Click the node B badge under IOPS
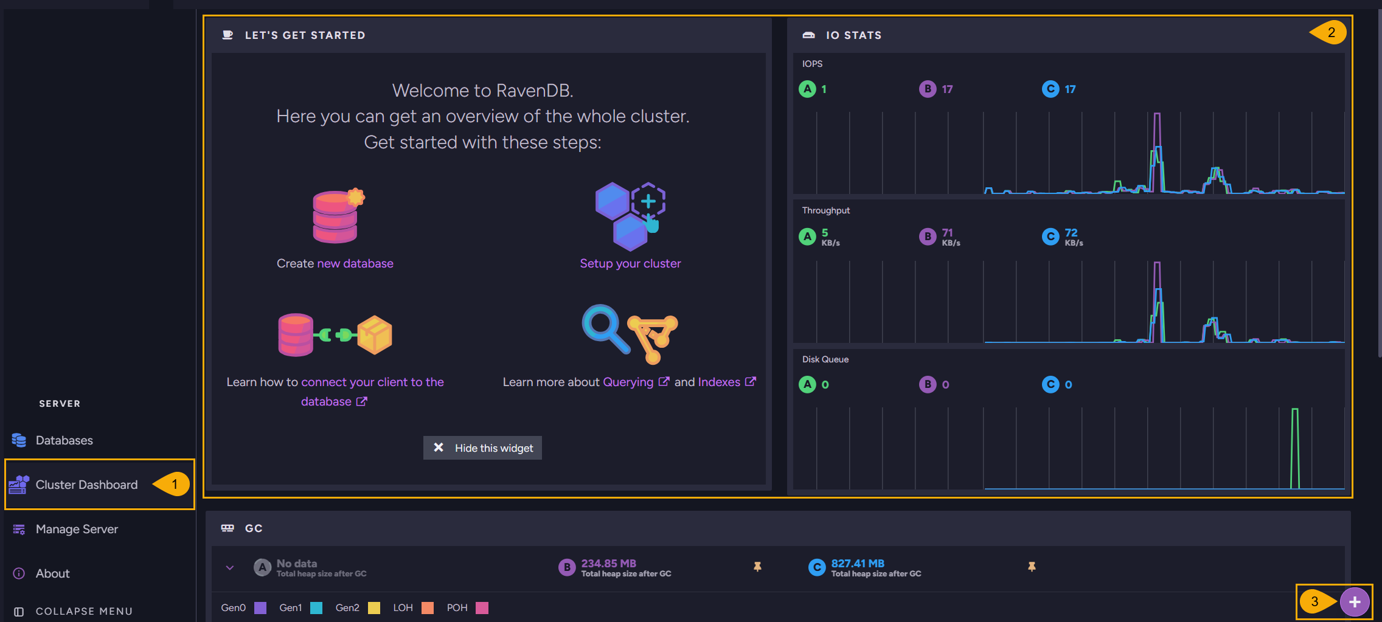This screenshot has width=1382, height=622. 928,89
